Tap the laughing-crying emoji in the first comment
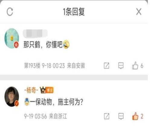Viewport: 151px width, 133px height. [x=66, y=44]
